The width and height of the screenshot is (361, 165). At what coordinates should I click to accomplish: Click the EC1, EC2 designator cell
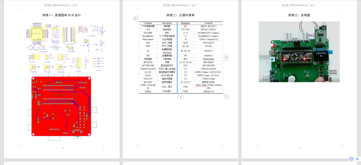[185, 30]
